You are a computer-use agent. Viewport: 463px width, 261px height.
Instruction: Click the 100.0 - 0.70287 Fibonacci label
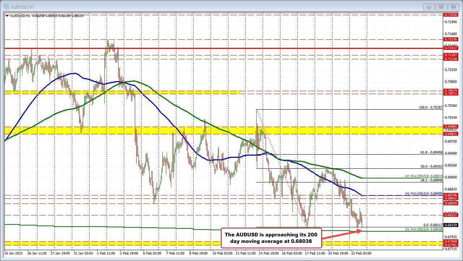[x=430, y=108]
